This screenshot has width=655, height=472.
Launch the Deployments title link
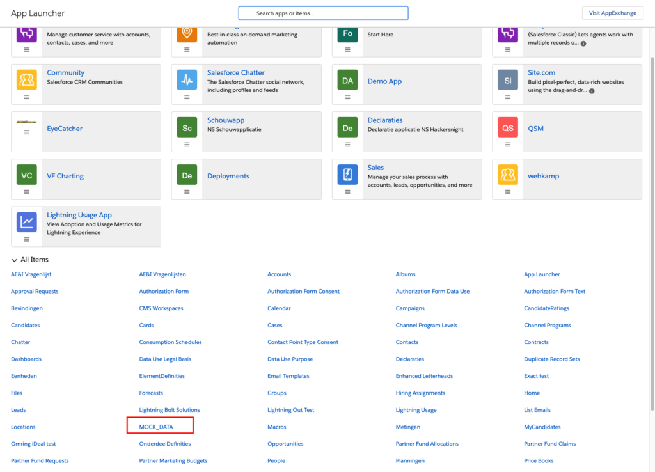tap(228, 177)
